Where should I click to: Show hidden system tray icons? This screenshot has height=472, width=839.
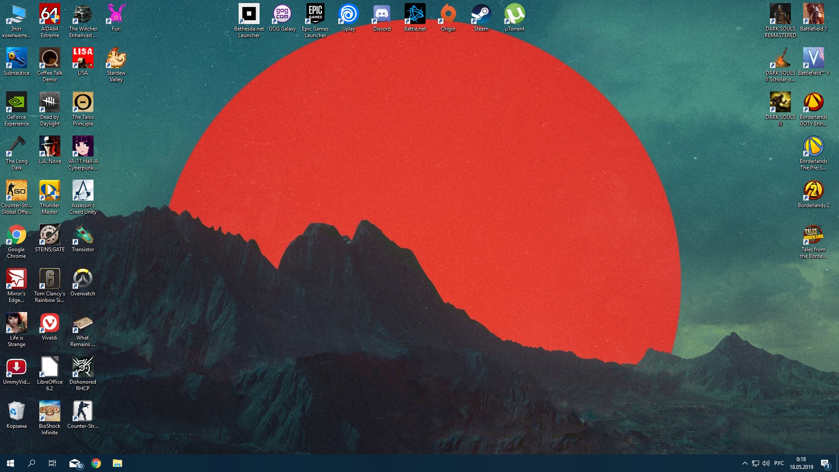[x=745, y=463]
